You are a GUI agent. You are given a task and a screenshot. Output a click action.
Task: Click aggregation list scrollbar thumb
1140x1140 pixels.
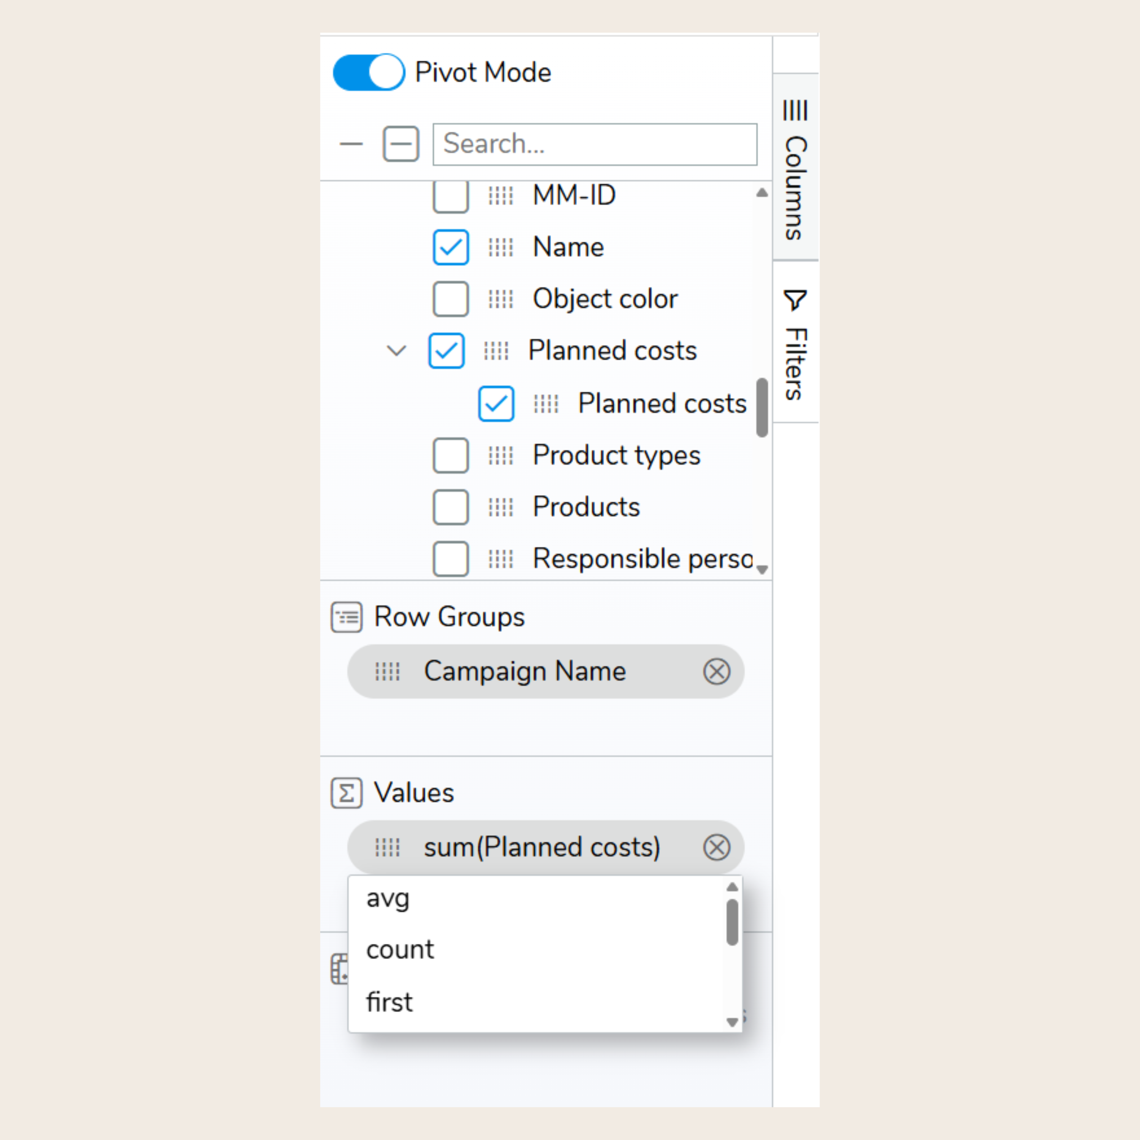(x=732, y=921)
